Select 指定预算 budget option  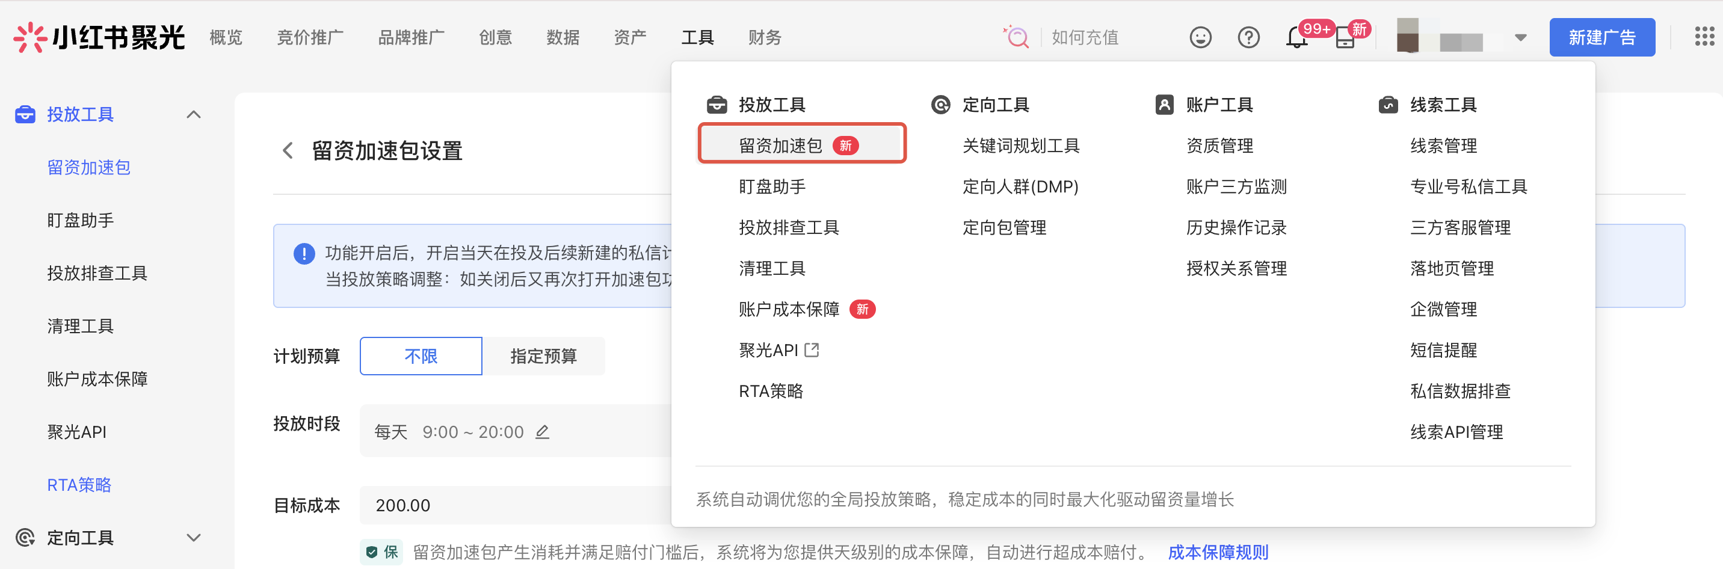tap(543, 355)
